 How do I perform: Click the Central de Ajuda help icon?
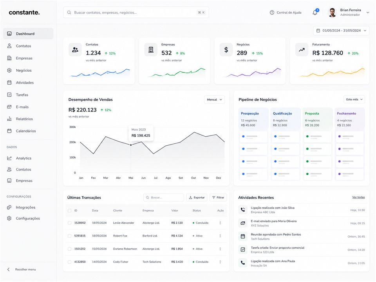click(x=272, y=13)
